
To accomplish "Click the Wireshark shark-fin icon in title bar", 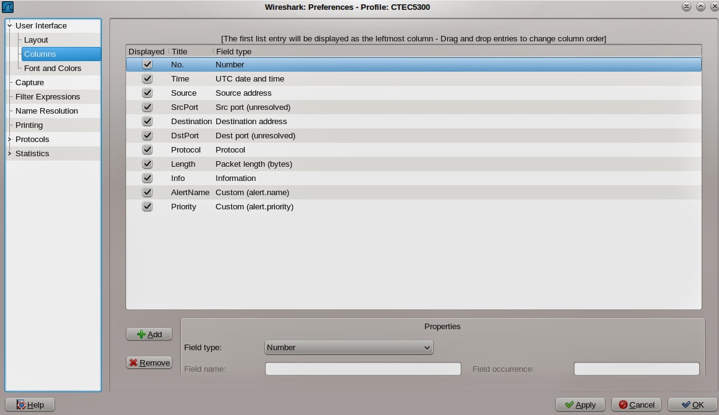I will 8,7.
